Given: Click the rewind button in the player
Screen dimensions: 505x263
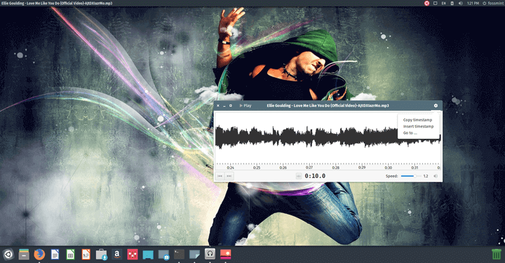Looking at the screenshot, I should (x=220, y=176).
